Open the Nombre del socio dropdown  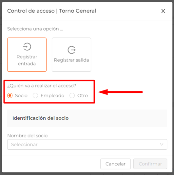[x=87, y=144]
